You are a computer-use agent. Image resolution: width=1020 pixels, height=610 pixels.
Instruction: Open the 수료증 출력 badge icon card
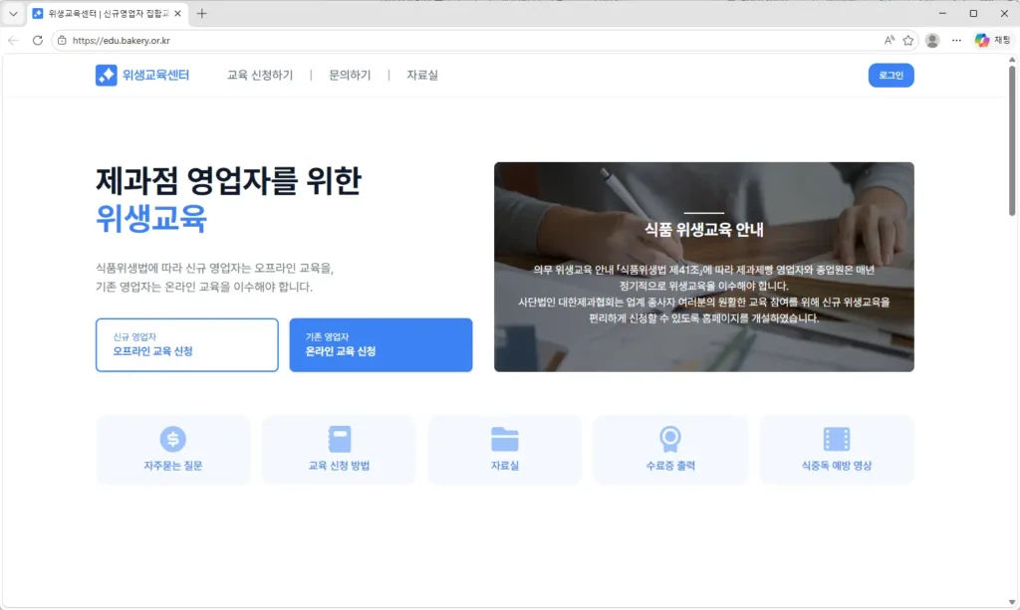(670, 450)
